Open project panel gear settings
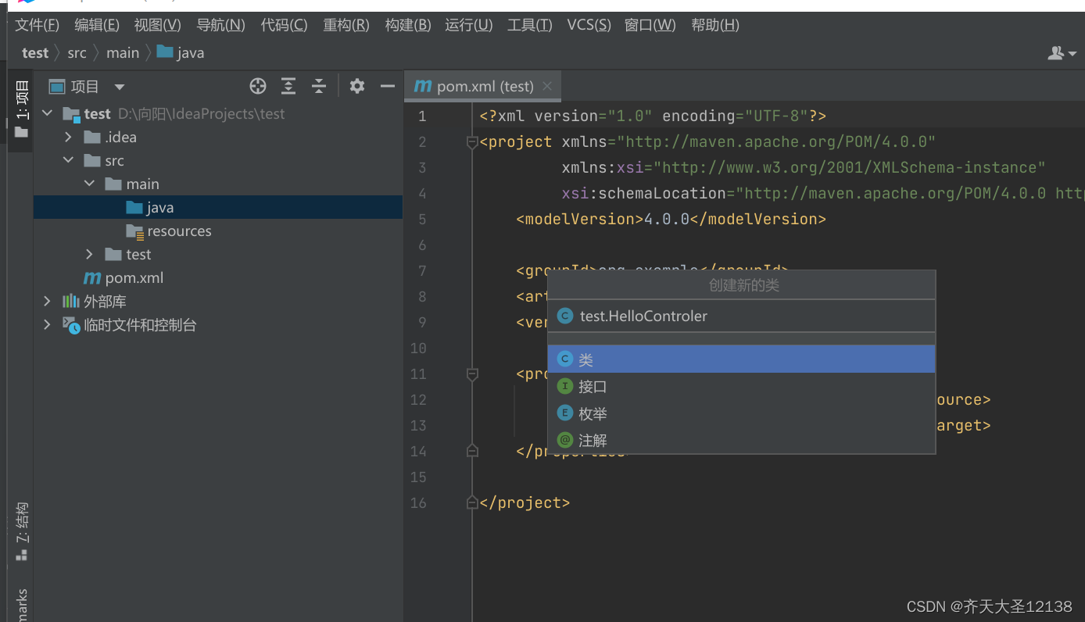Viewport: 1085px width, 622px height. [x=357, y=86]
